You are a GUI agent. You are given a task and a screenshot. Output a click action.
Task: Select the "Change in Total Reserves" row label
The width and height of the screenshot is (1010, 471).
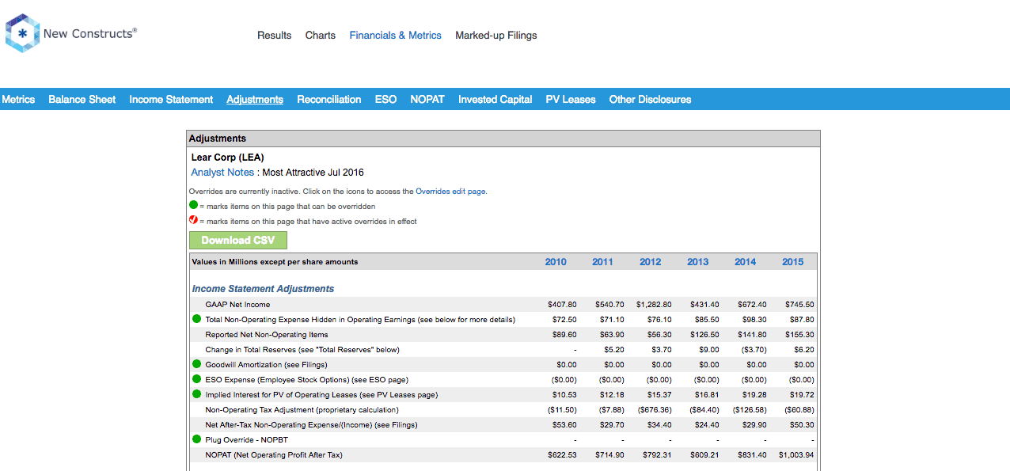click(x=302, y=350)
